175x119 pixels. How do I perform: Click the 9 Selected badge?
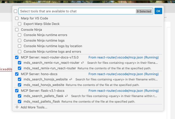pyautogui.click(x=144, y=11)
